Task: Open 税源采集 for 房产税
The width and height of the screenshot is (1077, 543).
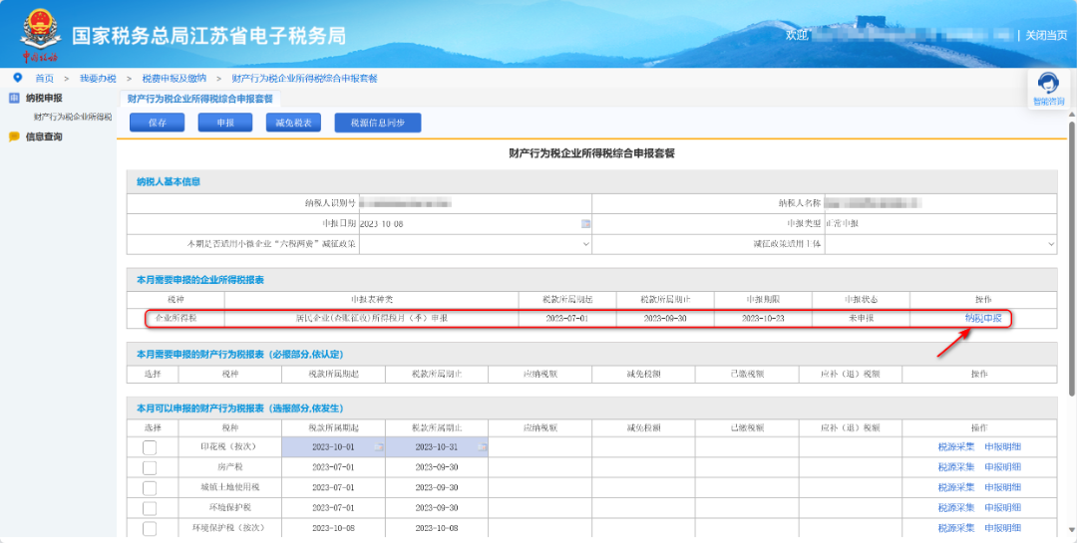Action: coord(956,467)
